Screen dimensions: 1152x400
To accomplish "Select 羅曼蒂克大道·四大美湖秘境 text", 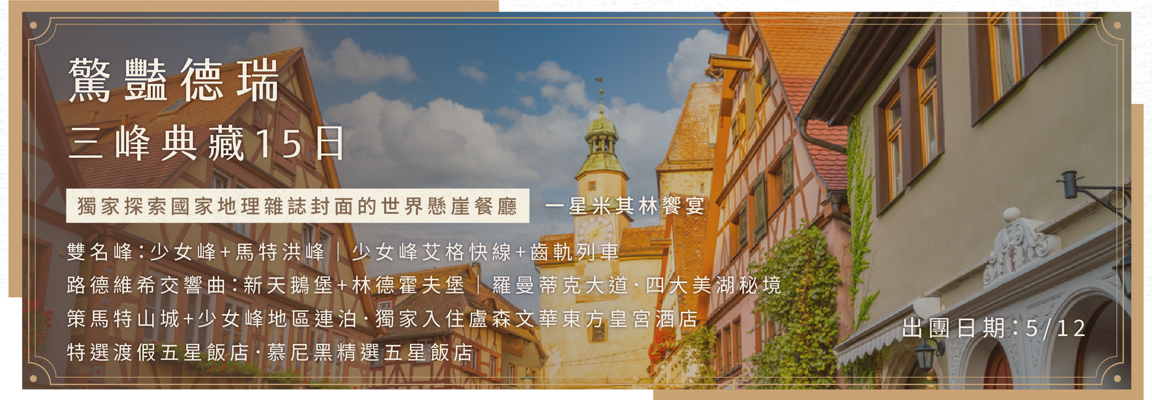I will coord(637,285).
